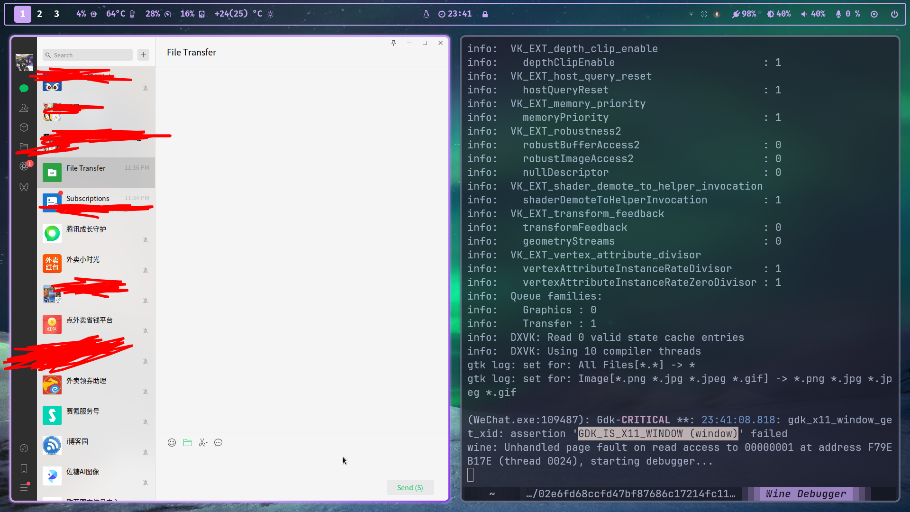The width and height of the screenshot is (910, 512).
Task: Click the phone/mobile icon near sidebar bottom
Action: (24, 468)
